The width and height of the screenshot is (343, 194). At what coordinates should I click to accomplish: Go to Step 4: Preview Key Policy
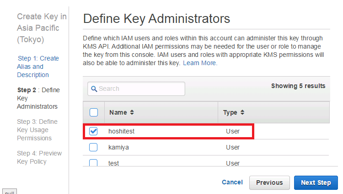click(39, 157)
